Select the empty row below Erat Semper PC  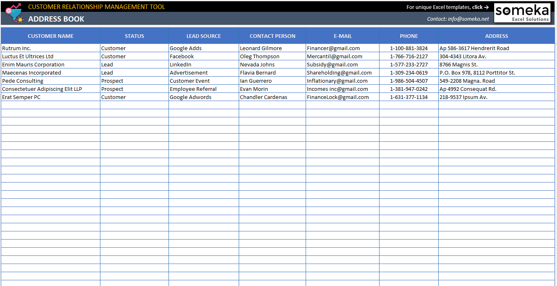click(51, 105)
